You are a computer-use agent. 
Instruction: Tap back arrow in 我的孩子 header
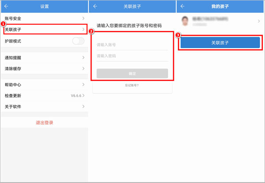pos(182,7)
